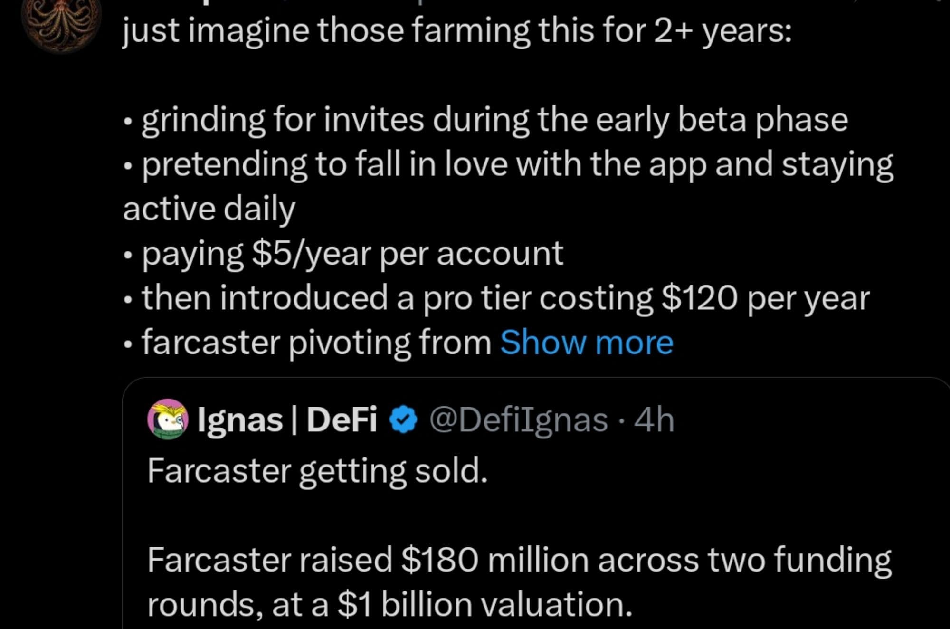Click the "pretending to fall in love" bullet line

(x=517, y=165)
